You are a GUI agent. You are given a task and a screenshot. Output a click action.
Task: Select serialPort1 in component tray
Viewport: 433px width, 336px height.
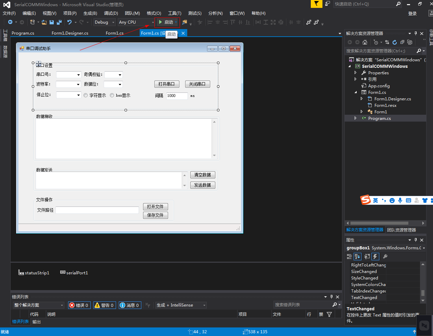tap(74, 273)
